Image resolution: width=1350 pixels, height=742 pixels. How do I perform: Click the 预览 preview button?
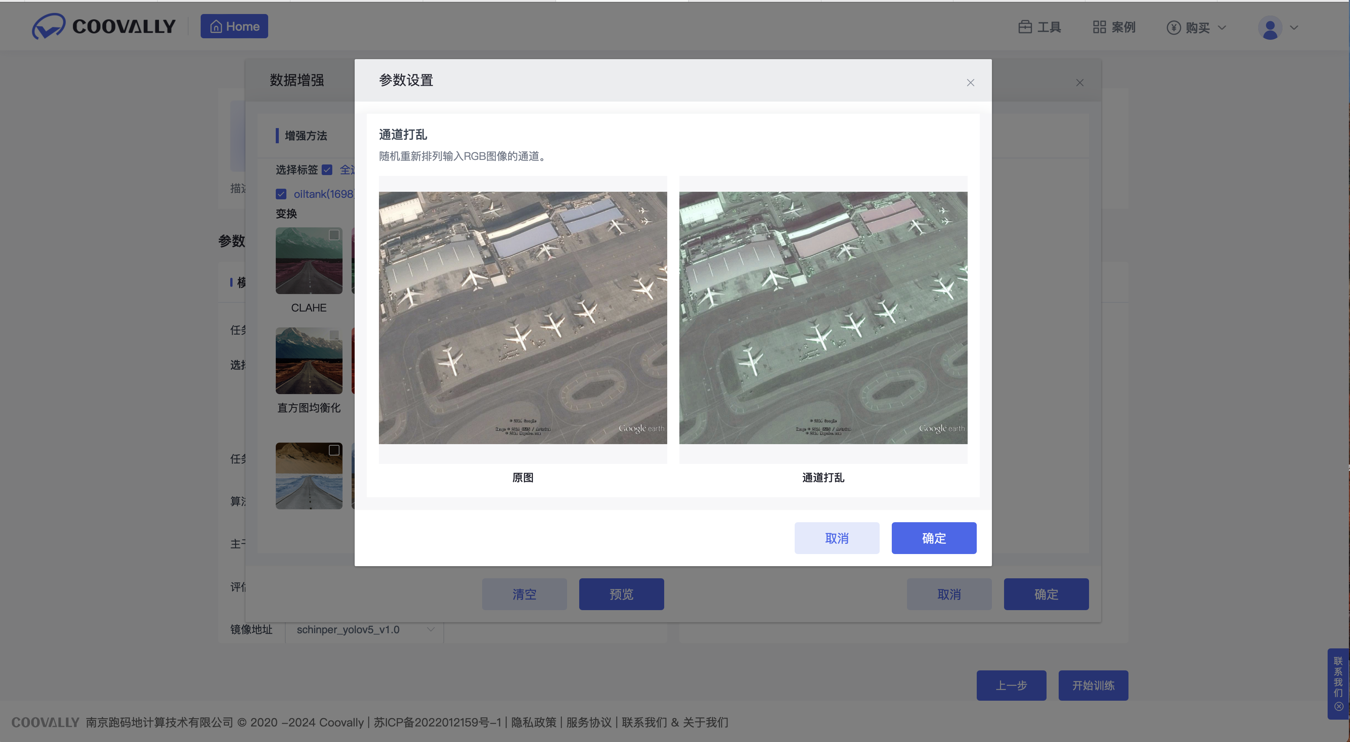click(x=621, y=594)
